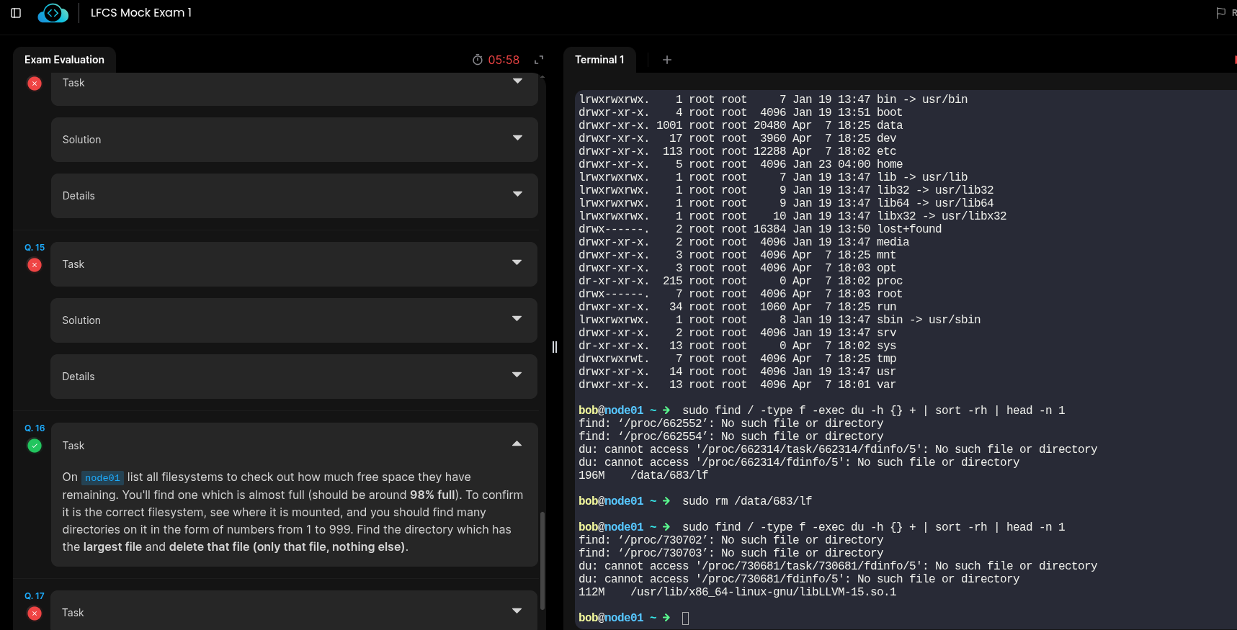Click the red failed icon for Q. 17
The width and height of the screenshot is (1237, 630).
click(34, 613)
